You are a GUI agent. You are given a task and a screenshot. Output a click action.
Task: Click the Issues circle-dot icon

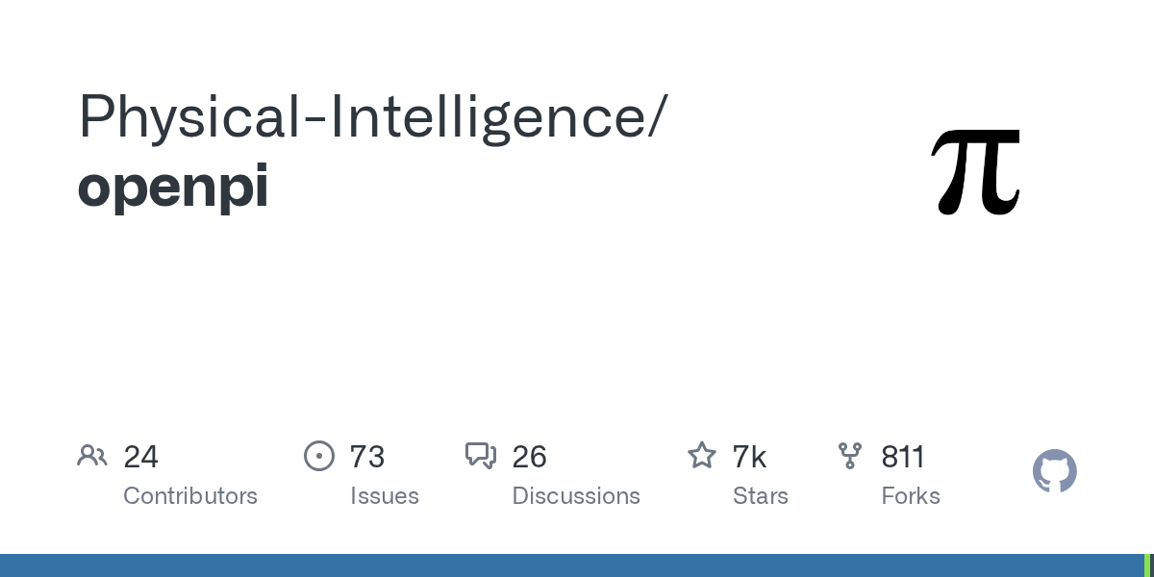pyautogui.click(x=318, y=456)
